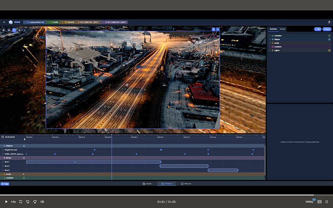Select the Shot 1 clip bar in the timeline
This screenshot has width=333, height=208.
[93, 162]
